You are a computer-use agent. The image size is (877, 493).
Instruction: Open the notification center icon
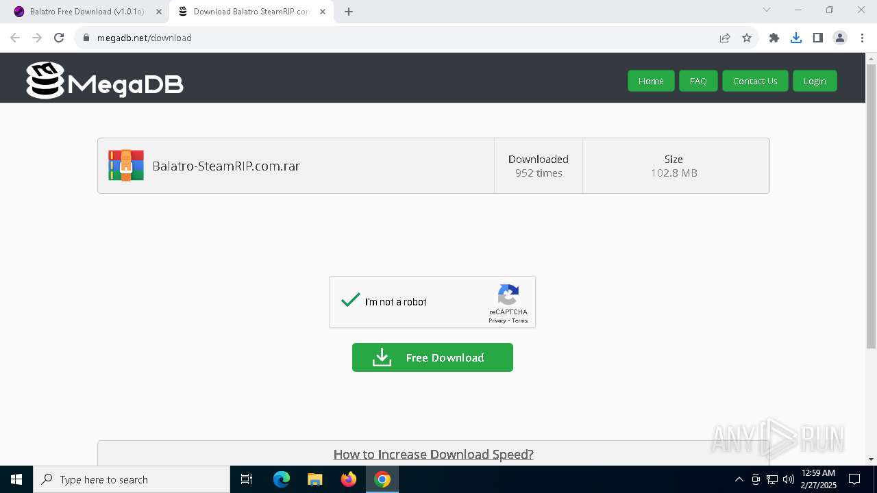[x=854, y=479]
